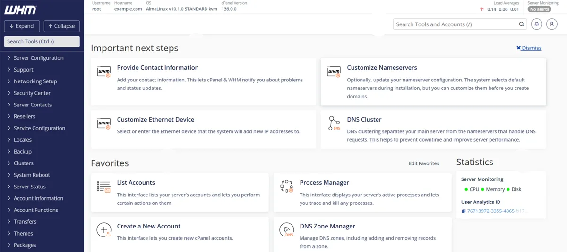Open Customize Ethernet Device link
The height and width of the screenshot is (252, 567).
point(155,119)
